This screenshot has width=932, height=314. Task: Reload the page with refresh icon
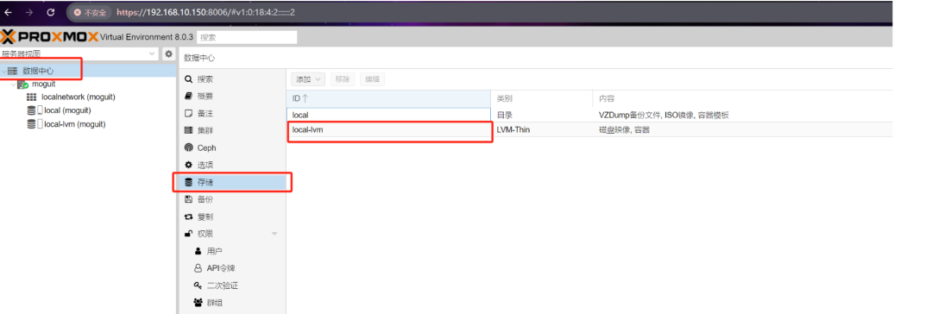pos(51,12)
